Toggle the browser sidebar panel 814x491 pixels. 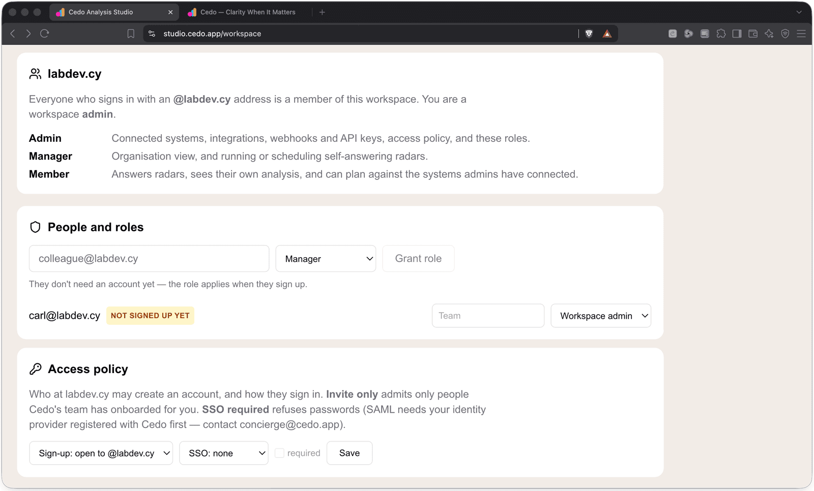click(x=737, y=34)
